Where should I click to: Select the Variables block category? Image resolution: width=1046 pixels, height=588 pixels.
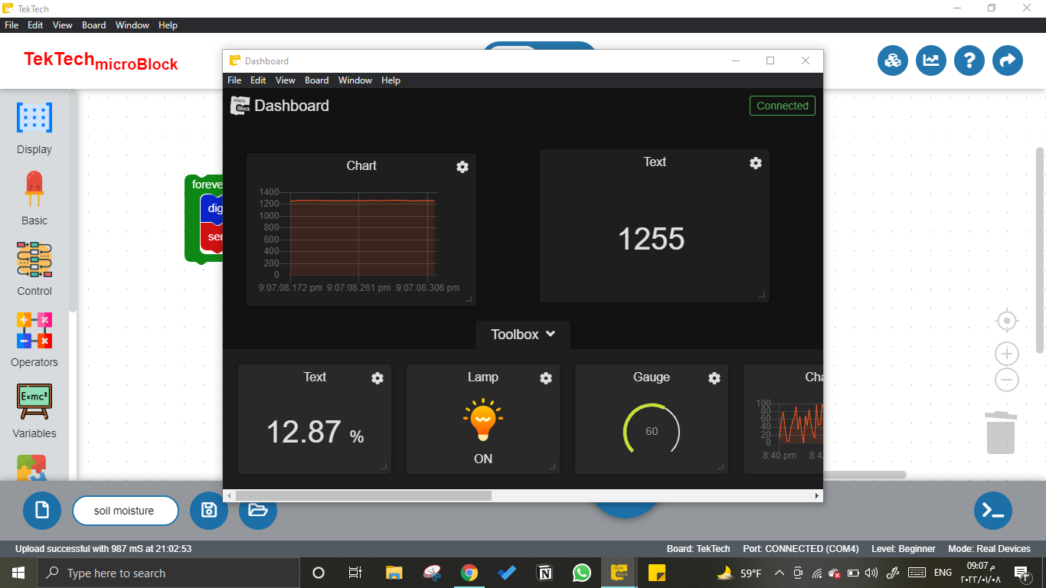point(34,412)
